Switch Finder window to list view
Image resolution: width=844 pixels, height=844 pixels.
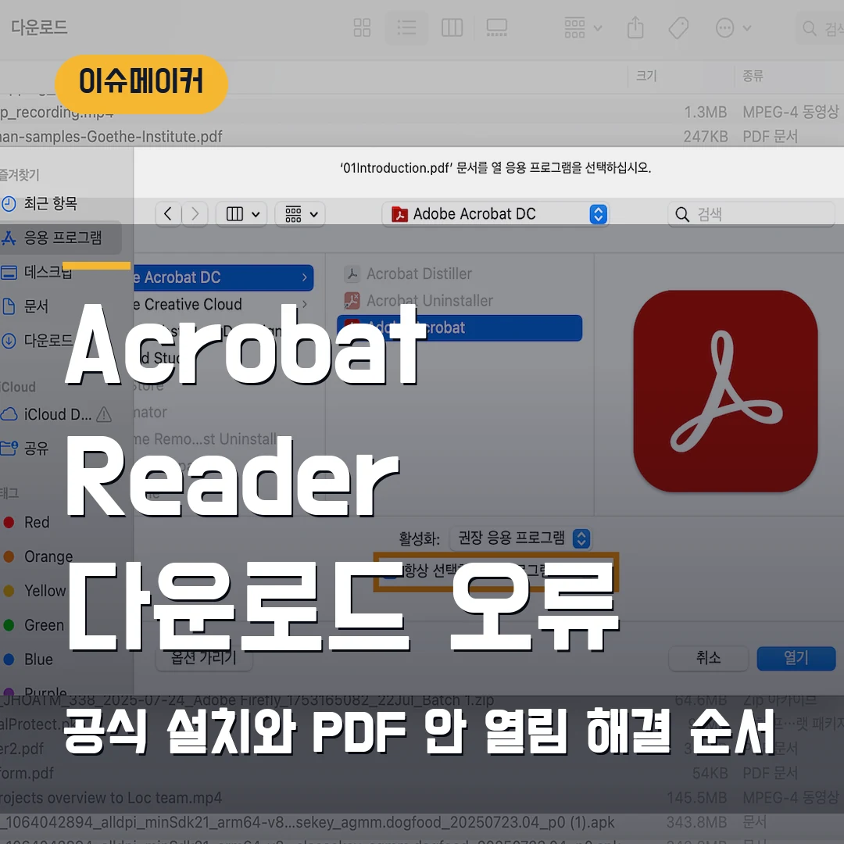(406, 27)
